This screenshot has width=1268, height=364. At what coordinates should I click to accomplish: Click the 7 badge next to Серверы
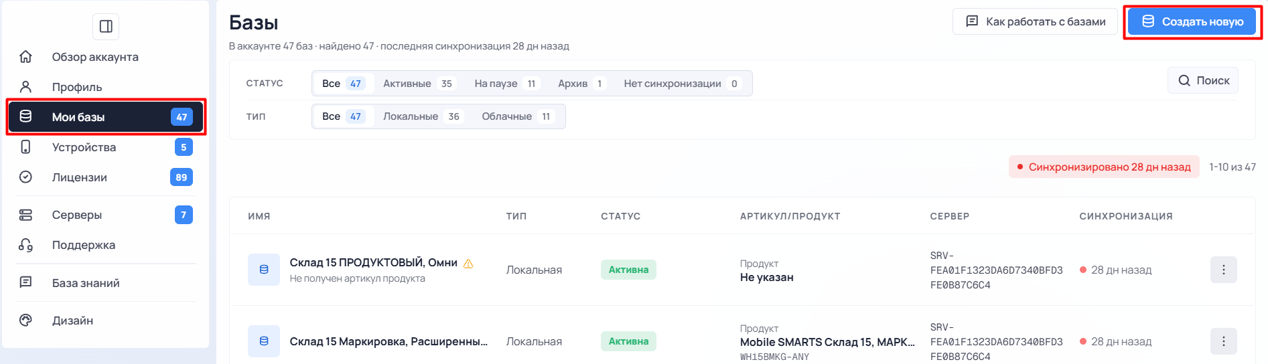point(184,215)
